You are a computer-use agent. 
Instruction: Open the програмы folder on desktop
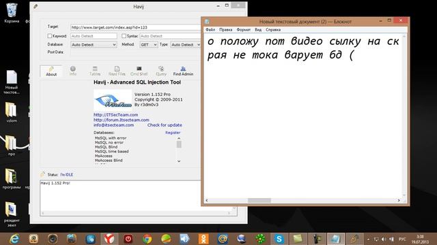click(12, 179)
